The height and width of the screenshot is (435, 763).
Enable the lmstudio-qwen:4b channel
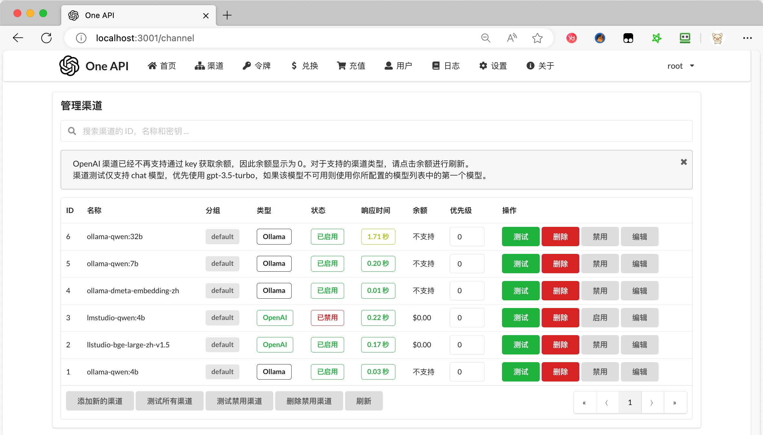pos(600,318)
